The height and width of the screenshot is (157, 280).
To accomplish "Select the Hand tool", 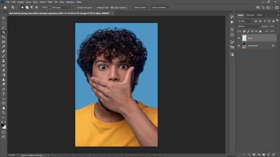I will tap(3, 108).
